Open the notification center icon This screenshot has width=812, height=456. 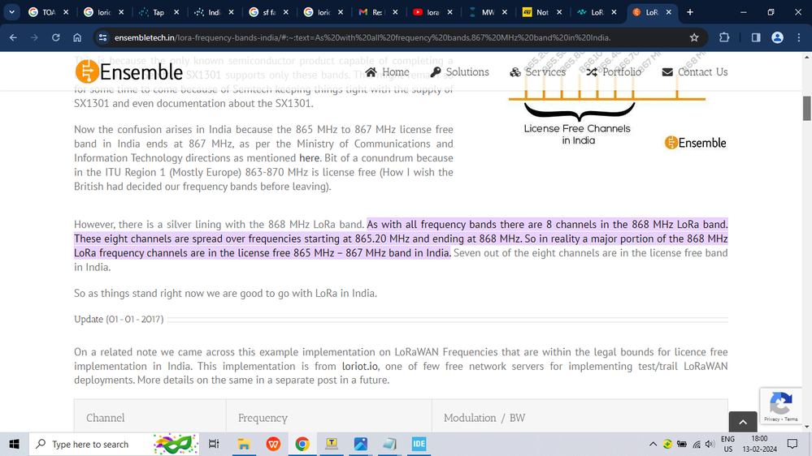(x=792, y=444)
